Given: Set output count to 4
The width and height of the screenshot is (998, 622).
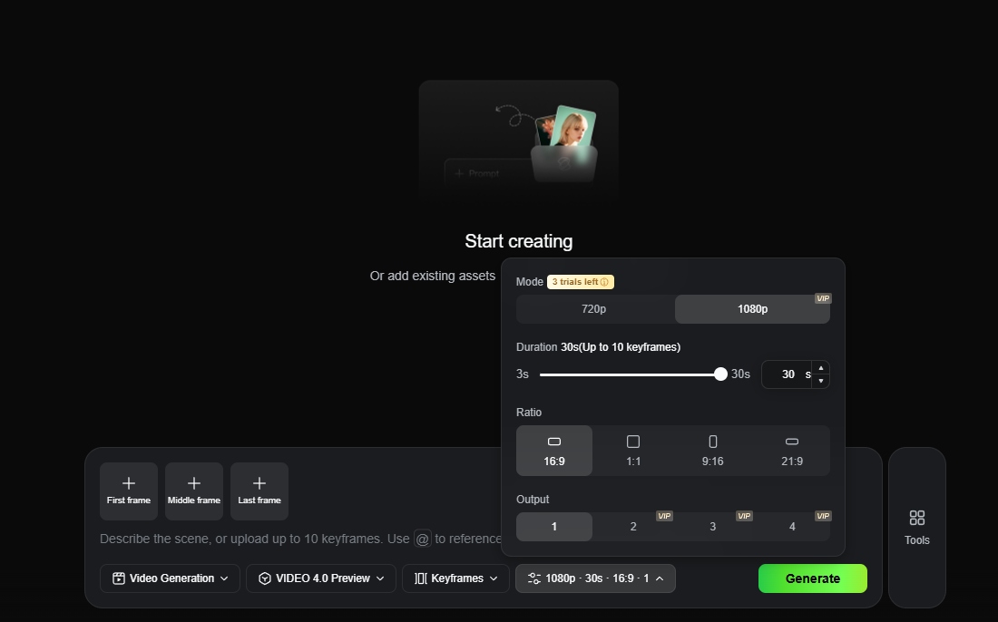Looking at the screenshot, I should (792, 527).
